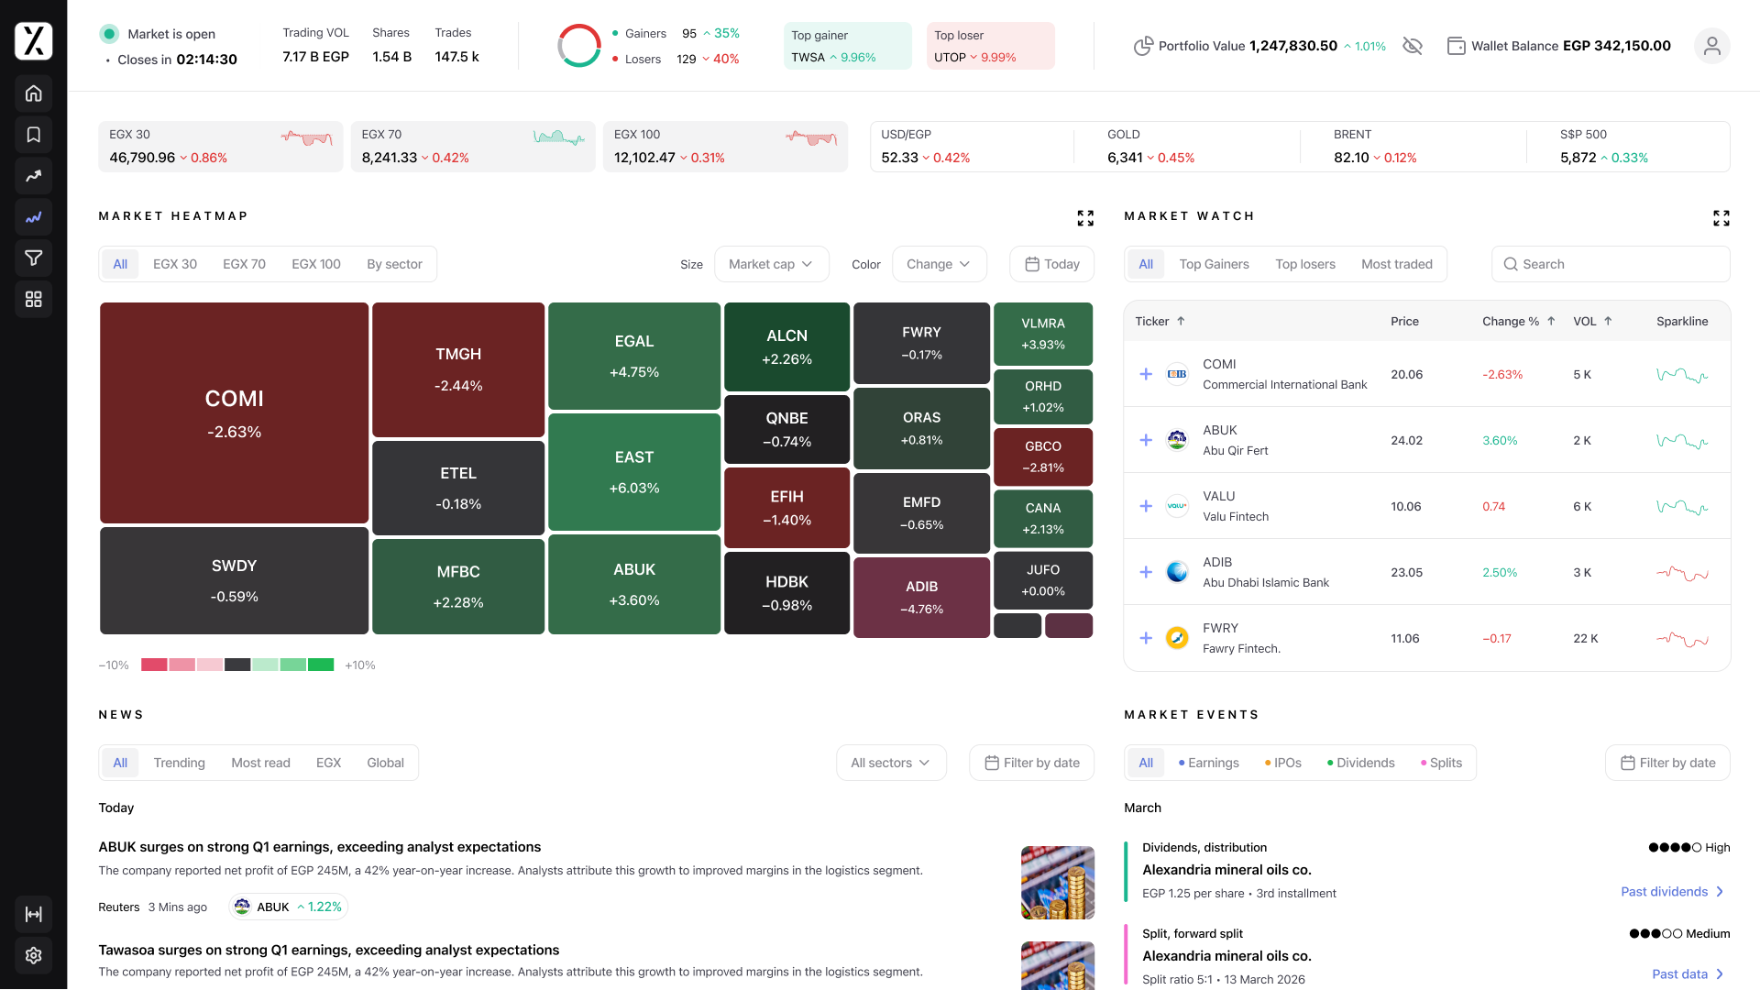
Task: Open All sectors news dropdown
Action: 891,763
